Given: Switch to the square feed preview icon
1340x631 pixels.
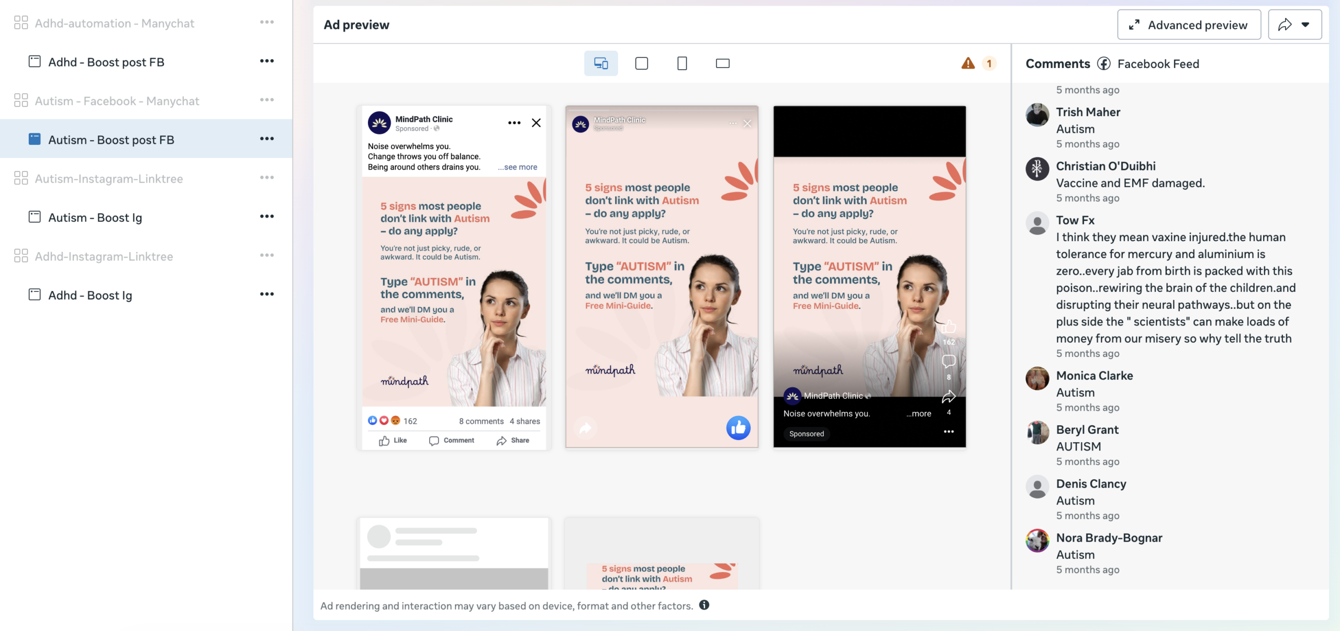Looking at the screenshot, I should tap(641, 63).
